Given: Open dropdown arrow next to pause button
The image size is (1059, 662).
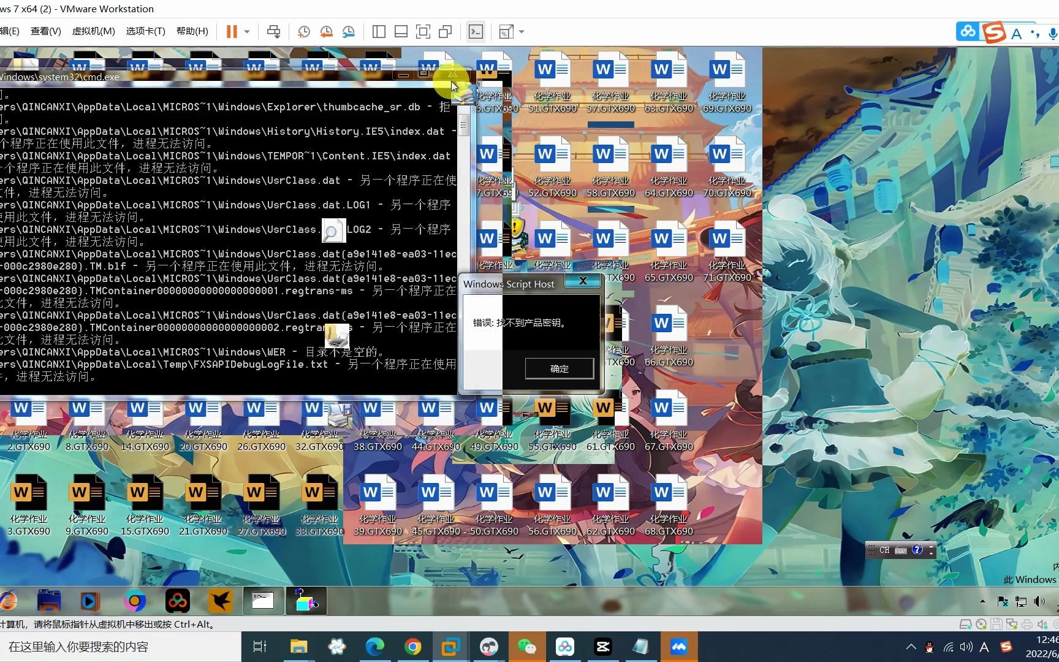Looking at the screenshot, I should tap(247, 32).
